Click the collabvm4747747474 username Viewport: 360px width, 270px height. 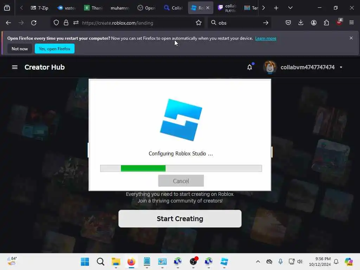[x=307, y=67]
